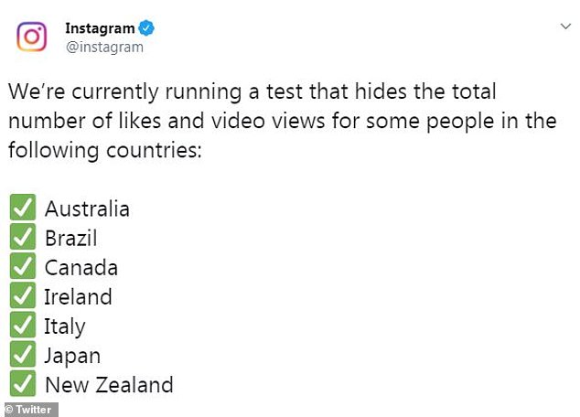Click the green checkmark beside Japan

click(x=24, y=355)
